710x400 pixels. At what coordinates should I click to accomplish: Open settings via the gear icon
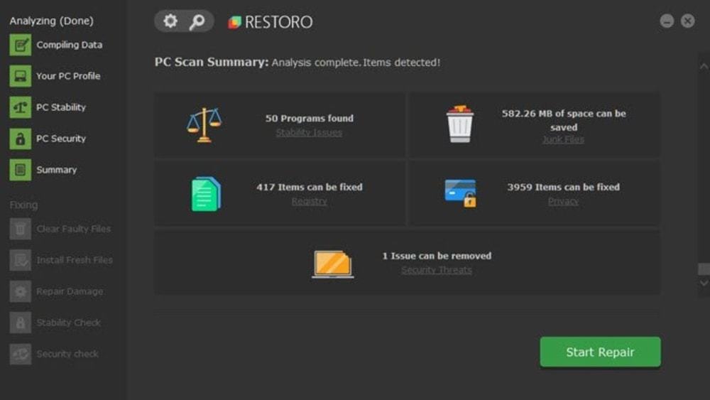[170, 21]
